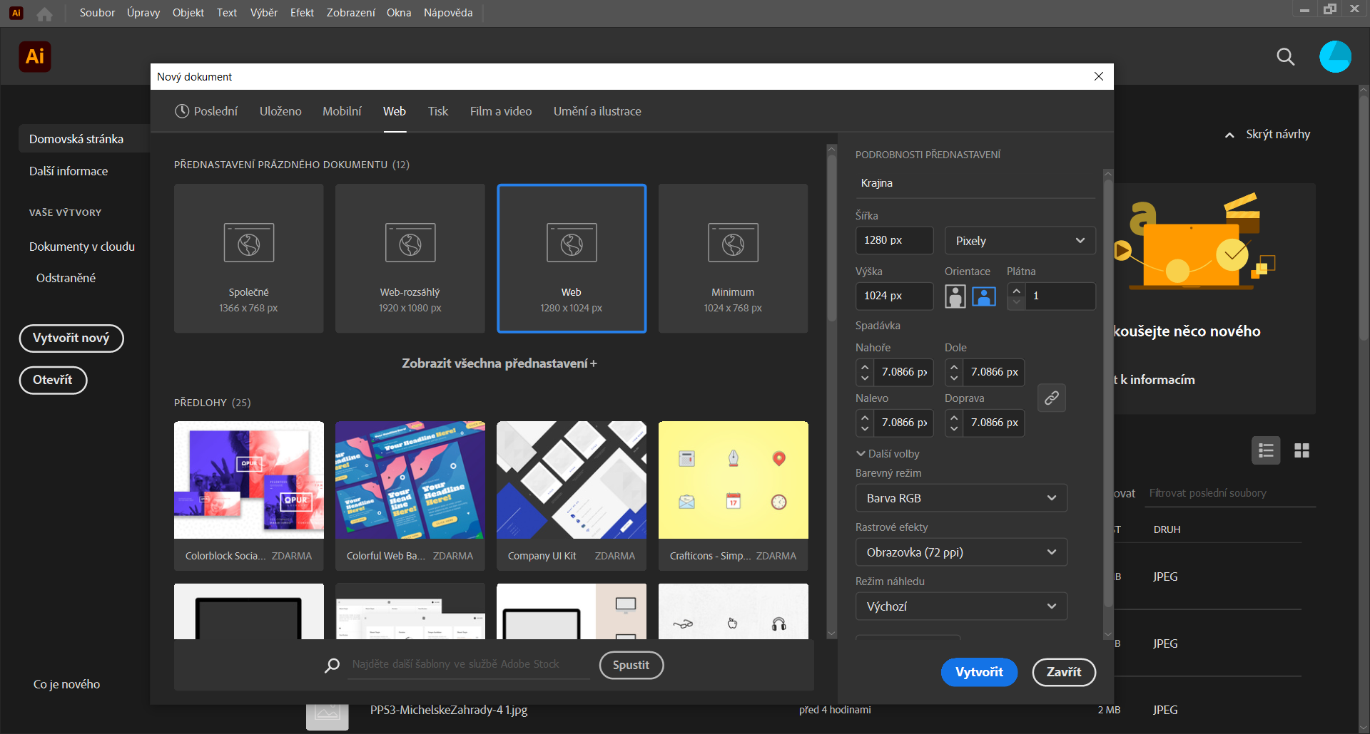Image resolution: width=1370 pixels, height=734 pixels.
Task: Open the user profile avatar
Action: tap(1335, 57)
